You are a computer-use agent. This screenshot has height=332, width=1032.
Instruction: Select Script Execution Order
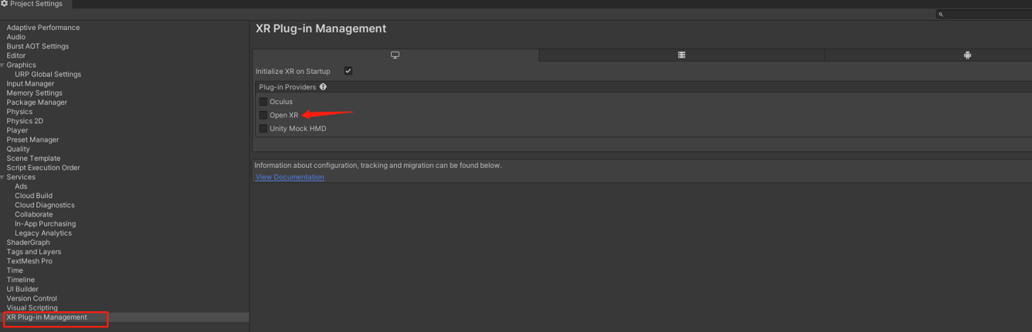43,168
